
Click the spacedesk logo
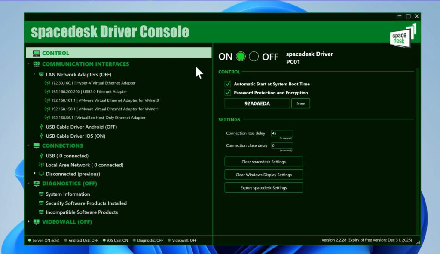pos(403,36)
